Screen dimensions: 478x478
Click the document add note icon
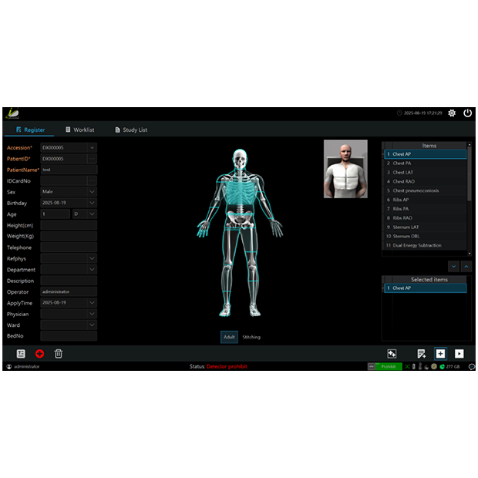tap(422, 354)
